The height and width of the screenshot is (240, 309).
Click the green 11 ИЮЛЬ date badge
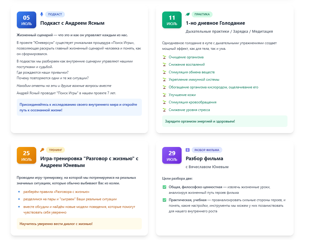coord(172,20)
